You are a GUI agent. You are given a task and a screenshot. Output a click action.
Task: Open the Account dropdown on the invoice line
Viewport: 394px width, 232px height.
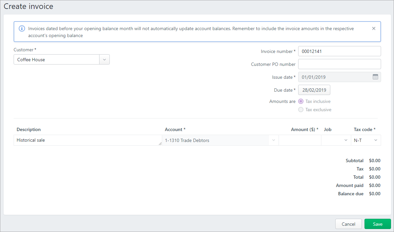point(274,140)
